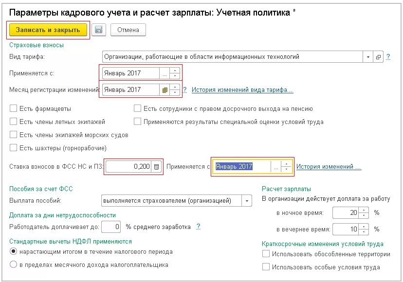Viewport: 403px width, 282px height.
Task: Check сотрудники с правом досрочного выхода на пенсию
Action: pos(138,108)
